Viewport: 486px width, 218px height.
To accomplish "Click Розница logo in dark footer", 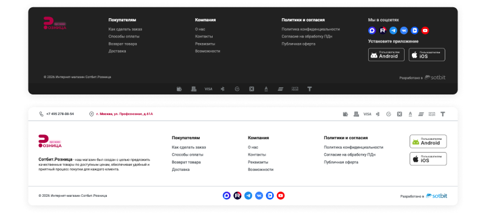I will (x=55, y=23).
